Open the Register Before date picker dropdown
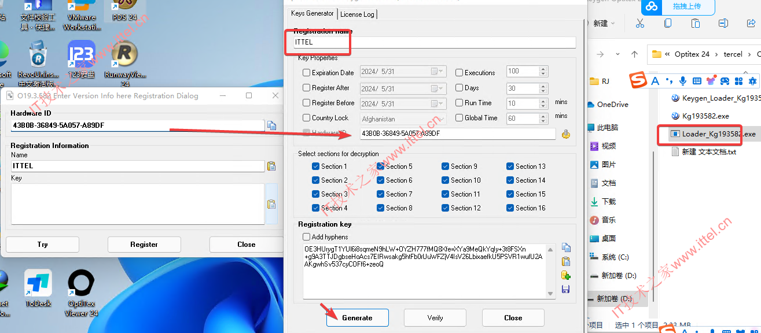761x333 pixels. (x=438, y=103)
